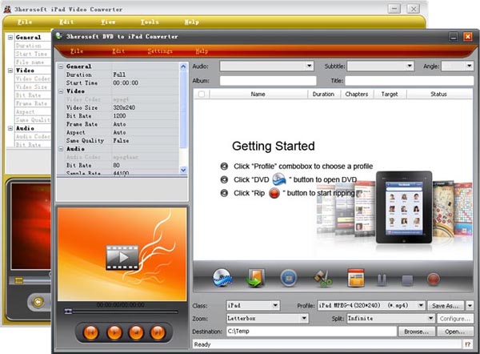Screen dimensions: 480x354
Task: Tick the select-all checkbox in list header
Action: click(202, 94)
